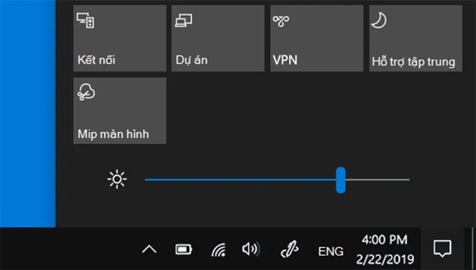Viewport: 476px width, 270px height.
Task: Click the battery icon in taskbar
Action: coord(183,250)
